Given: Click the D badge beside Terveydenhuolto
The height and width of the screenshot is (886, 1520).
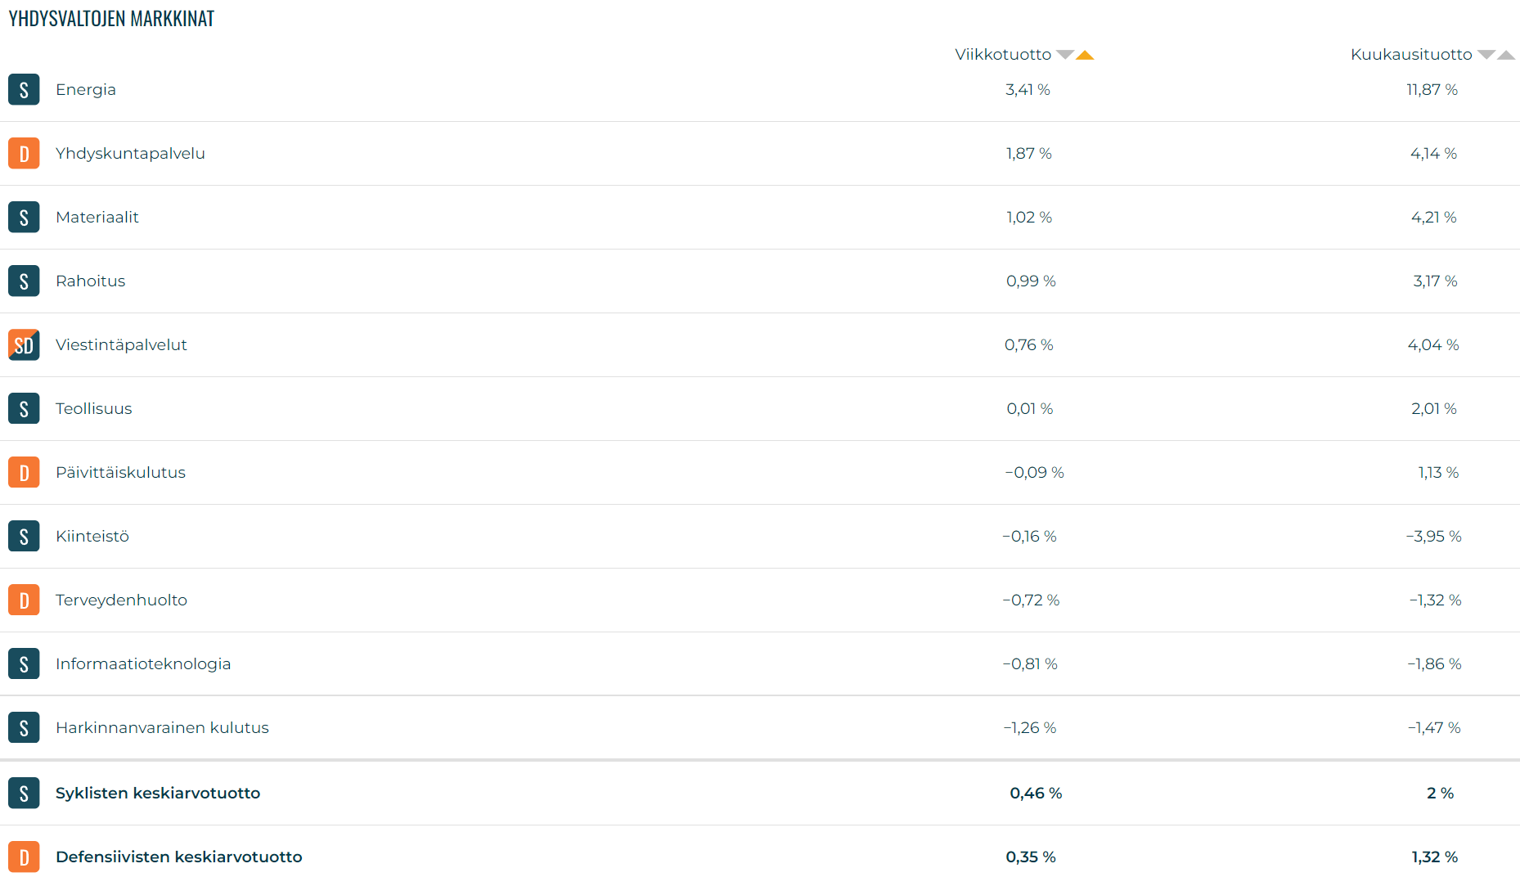Looking at the screenshot, I should (24, 600).
